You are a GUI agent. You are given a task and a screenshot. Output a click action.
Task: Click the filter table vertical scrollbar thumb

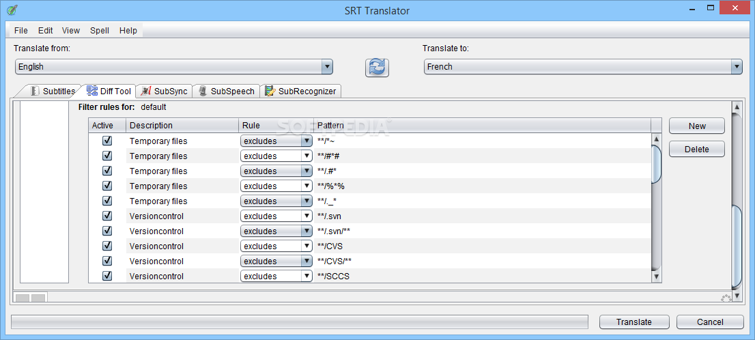click(x=656, y=164)
